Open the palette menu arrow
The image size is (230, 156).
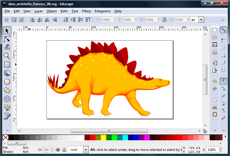[225, 137]
